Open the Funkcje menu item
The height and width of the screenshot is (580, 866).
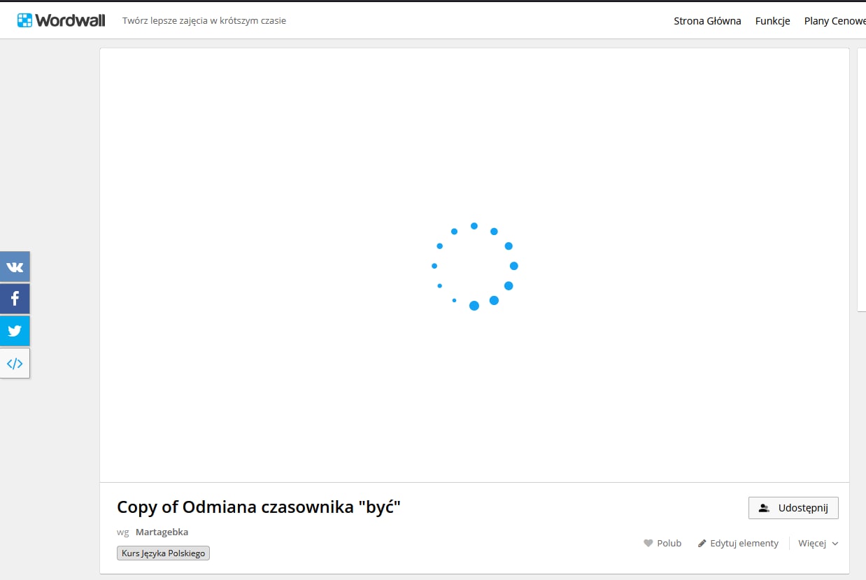coord(772,21)
